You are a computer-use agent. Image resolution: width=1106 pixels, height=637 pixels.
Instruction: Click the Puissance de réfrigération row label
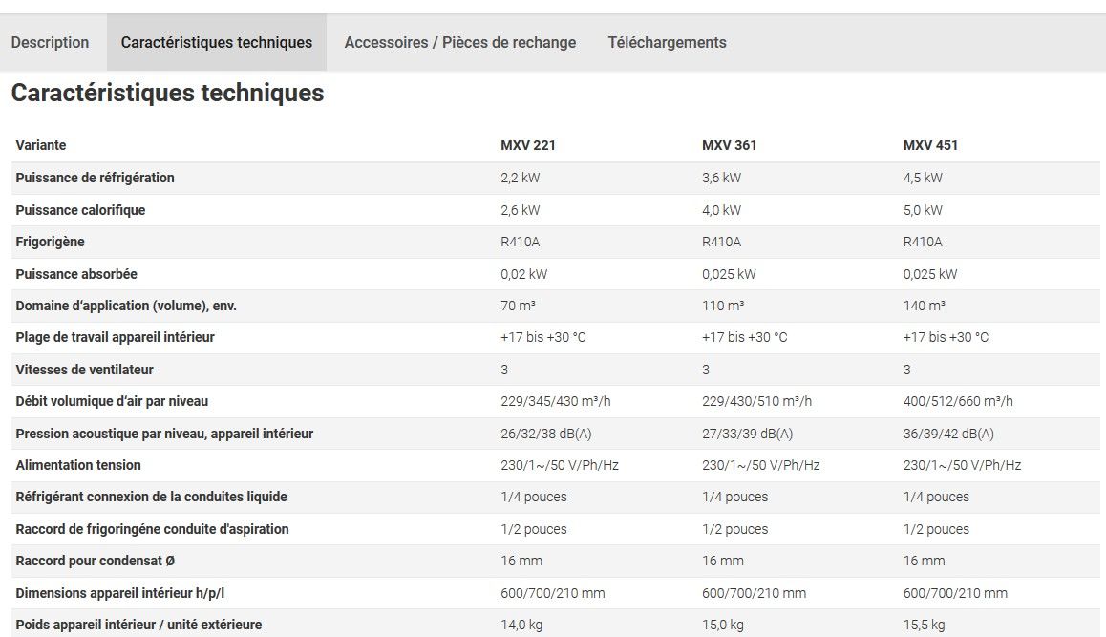pos(96,178)
